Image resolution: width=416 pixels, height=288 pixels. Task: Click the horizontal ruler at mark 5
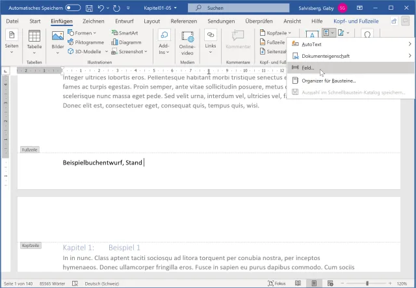click(x=154, y=71)
